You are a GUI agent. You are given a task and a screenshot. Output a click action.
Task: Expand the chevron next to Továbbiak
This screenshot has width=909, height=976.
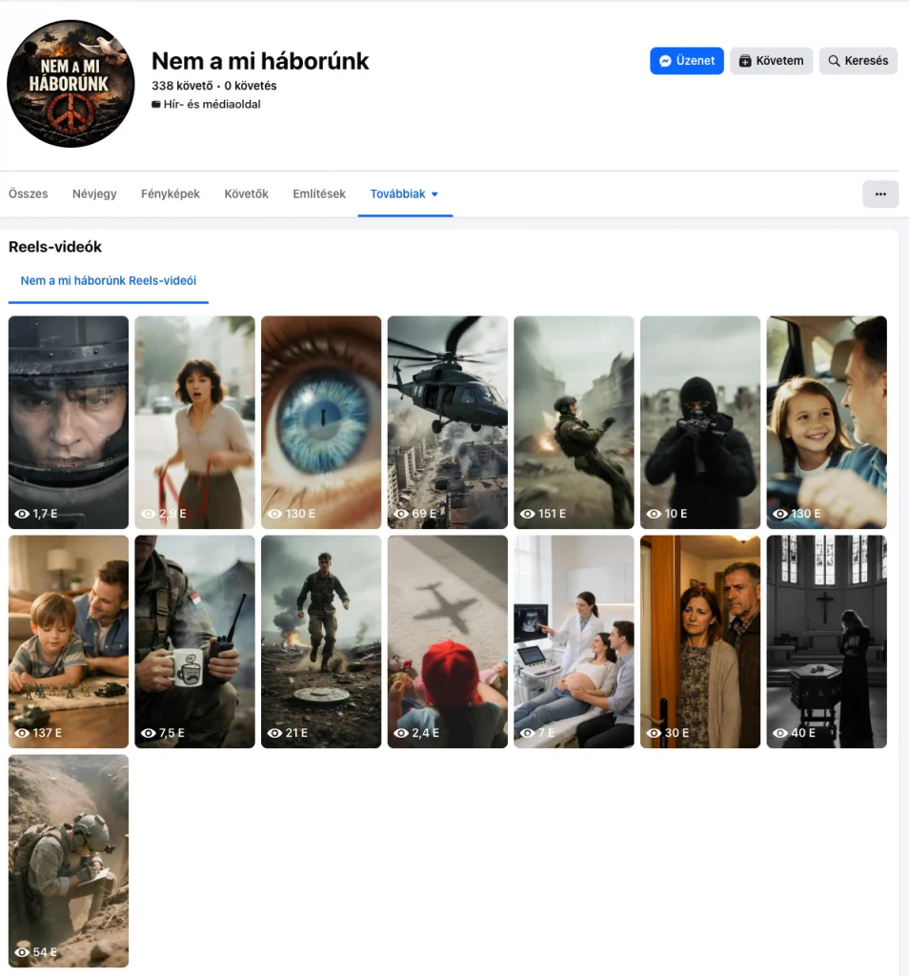coord(435,193)
